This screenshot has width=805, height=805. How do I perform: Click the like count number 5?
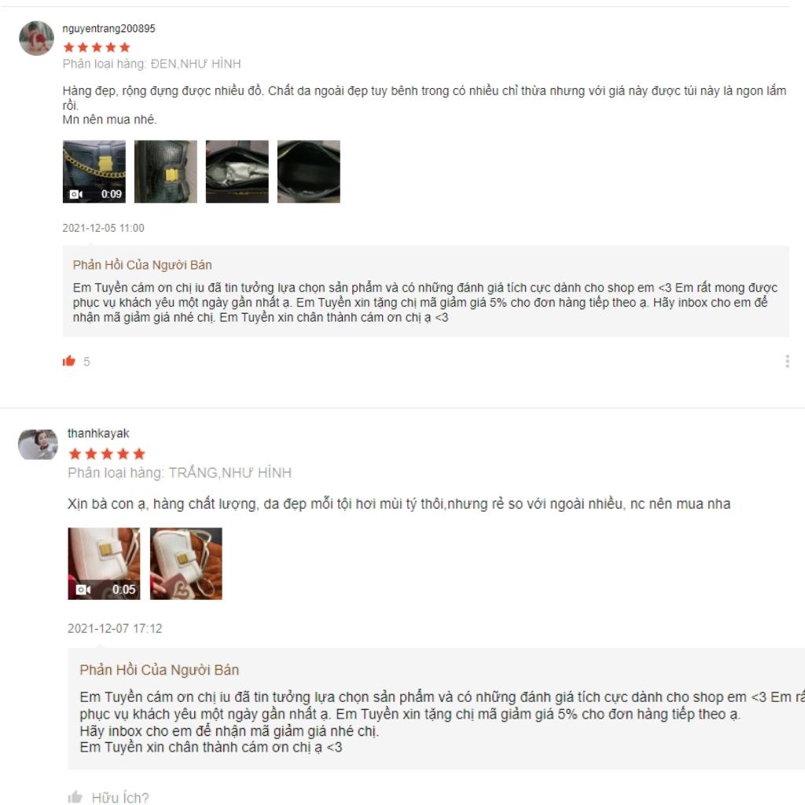[x=86, y=362]
